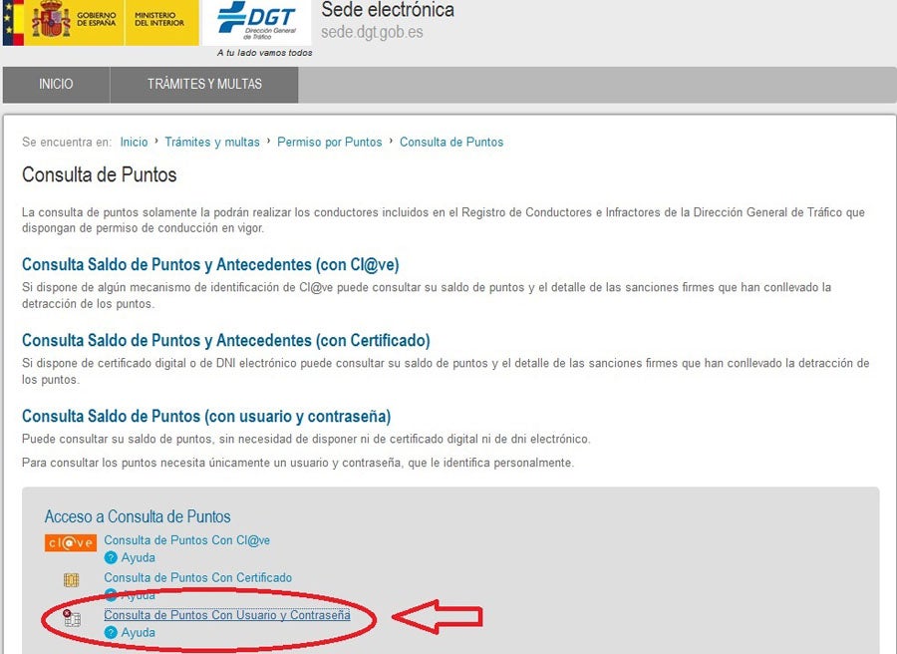The image size is (897, 654).
Task: Open Consulta Saldo de Puntos y Antecedentes (con Cl@ve)
Action: click(210, 265)
